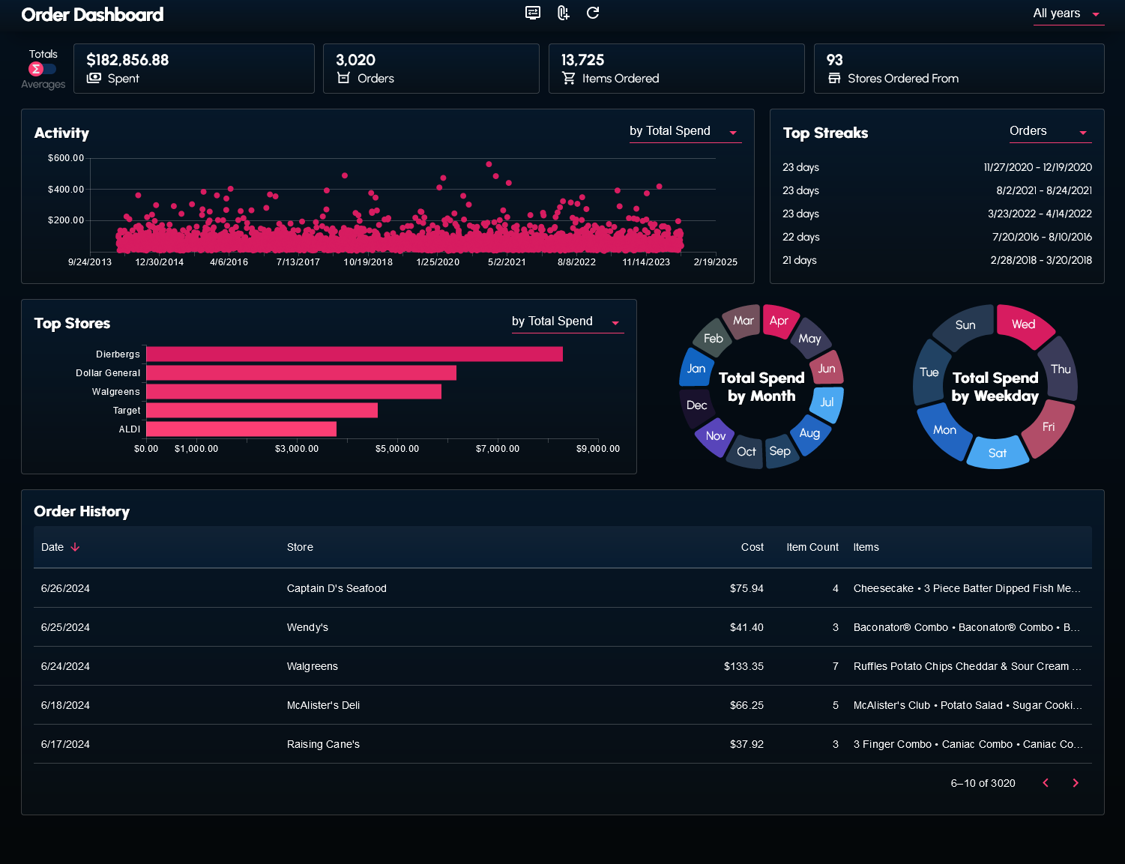Select the Wed segment in weekday chart
The height and width of the screenshot is (864, 1125).
click(1024, 324)
